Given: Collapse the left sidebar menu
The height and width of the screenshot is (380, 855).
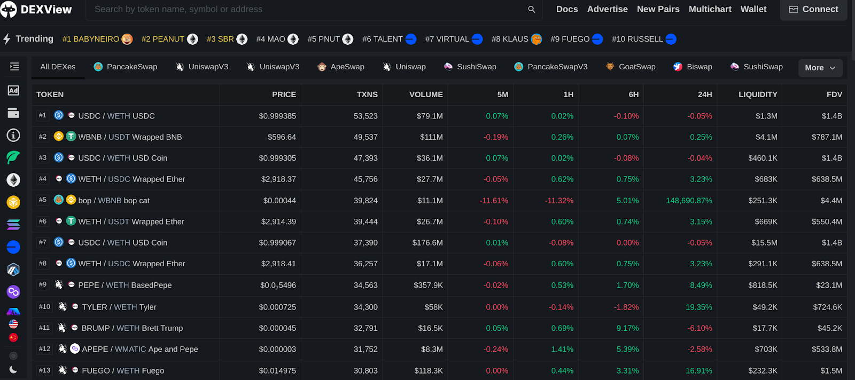Looking at the screenshot, I should pyautogui.click(x=14, y=67).
